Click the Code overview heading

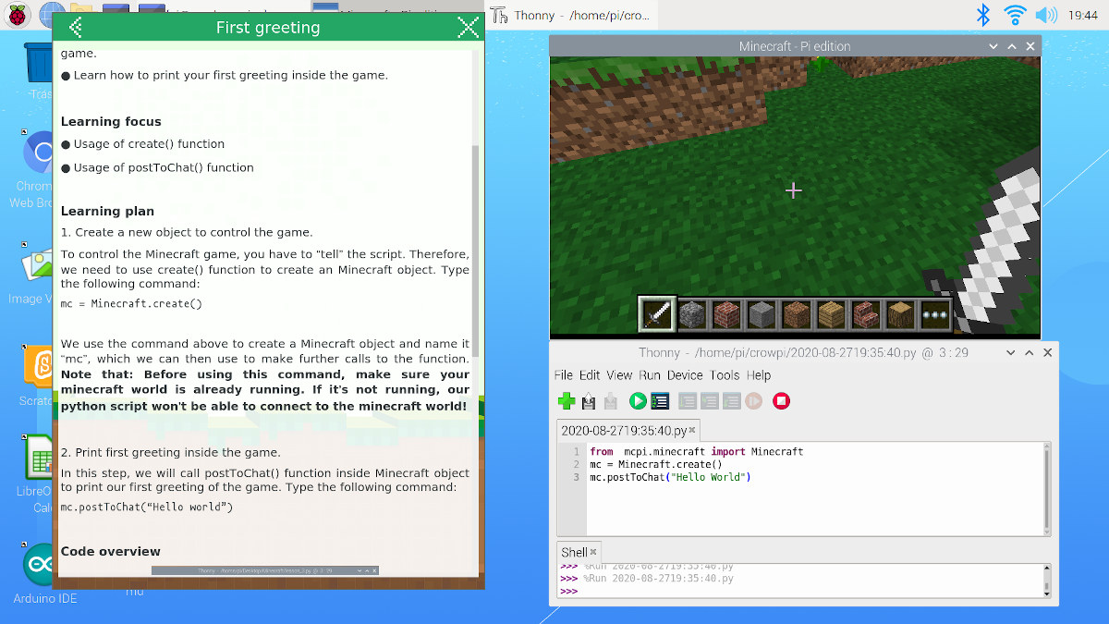(111, 552)
